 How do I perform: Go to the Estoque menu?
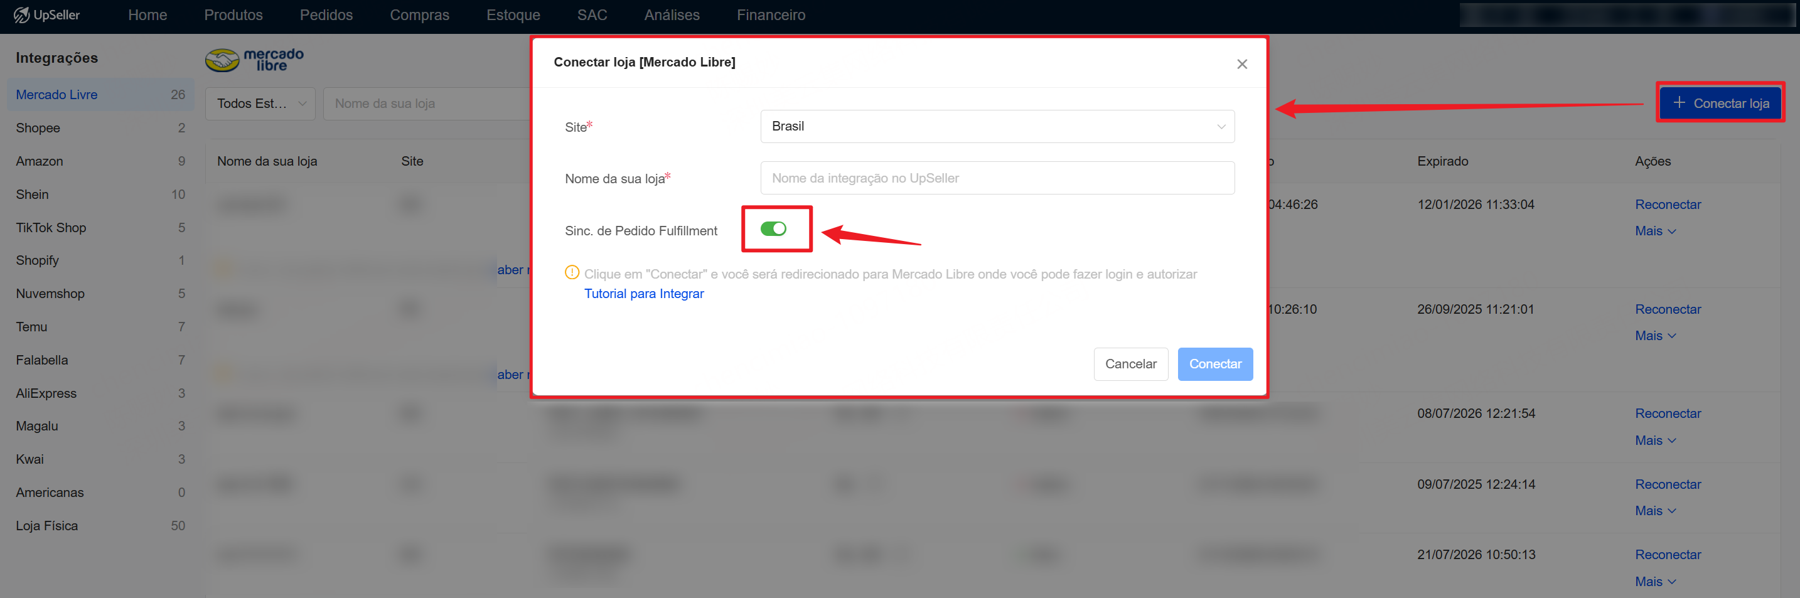513,15
